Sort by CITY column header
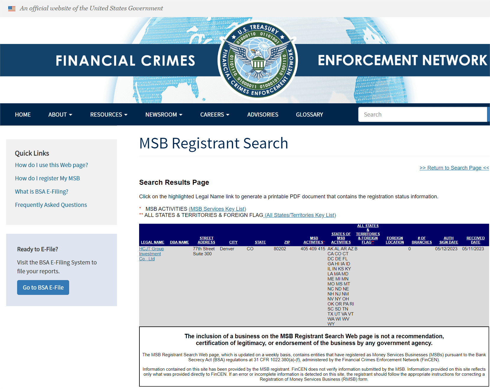 [x=233, y=242]
